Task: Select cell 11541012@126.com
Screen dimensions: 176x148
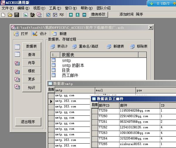Action: point(140,127)
